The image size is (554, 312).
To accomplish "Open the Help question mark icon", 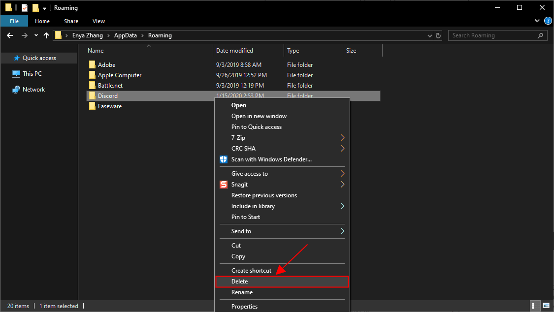I will (x=546, y=21).
